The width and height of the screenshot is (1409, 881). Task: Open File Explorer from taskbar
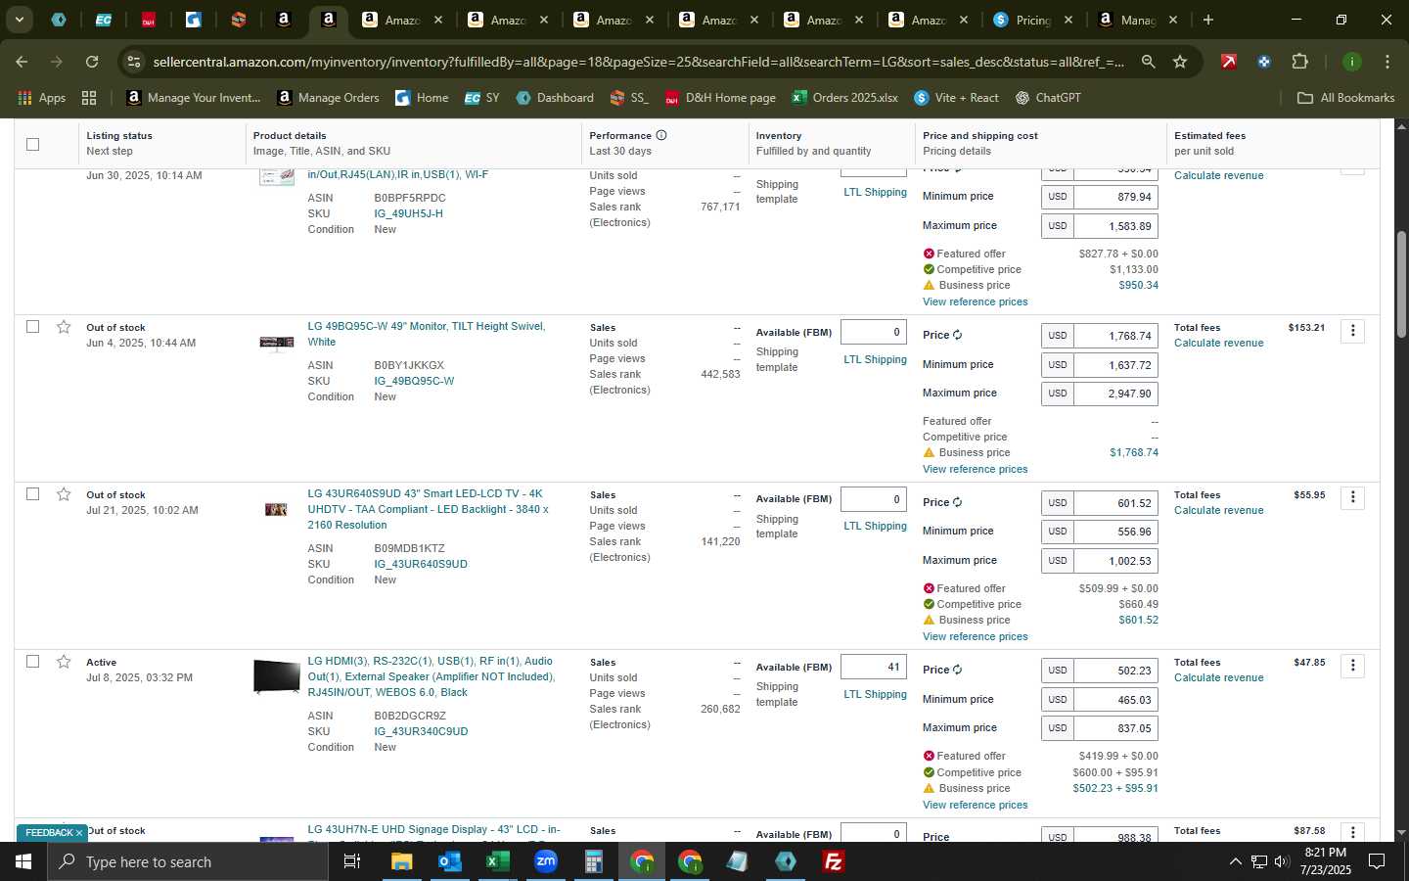pos(401,861)
